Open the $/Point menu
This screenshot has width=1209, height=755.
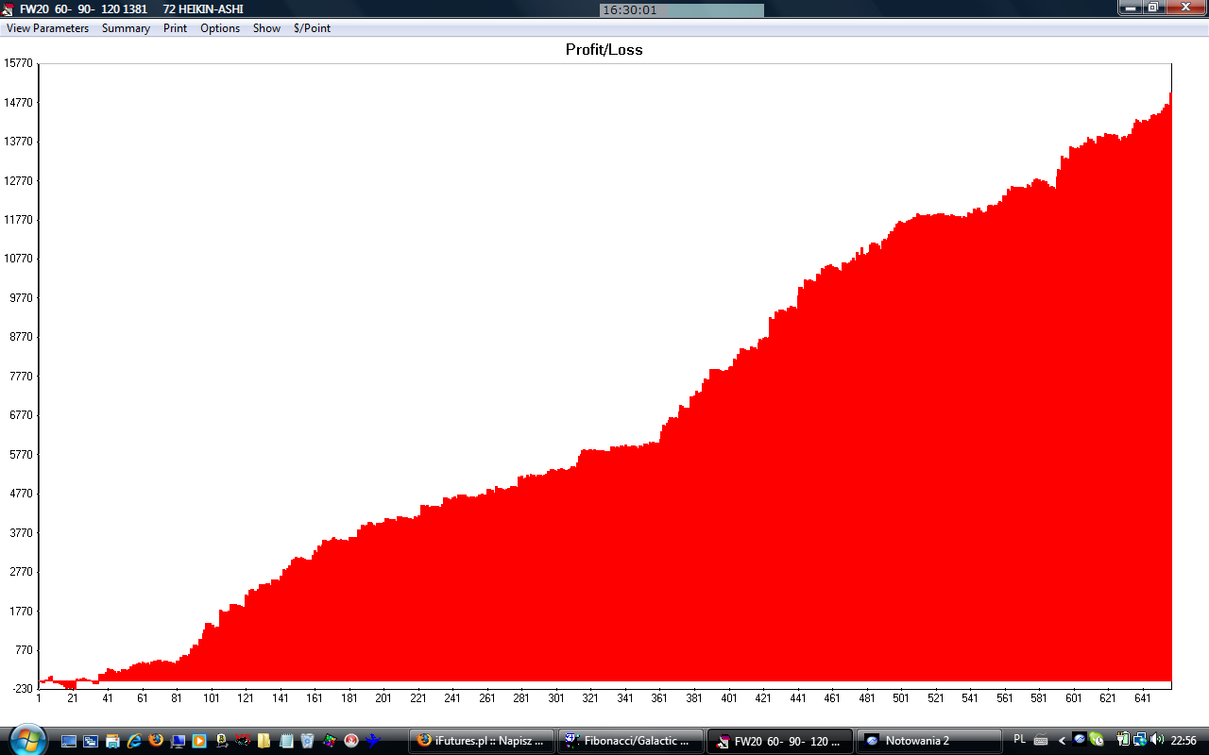click(x=312, y=28)
